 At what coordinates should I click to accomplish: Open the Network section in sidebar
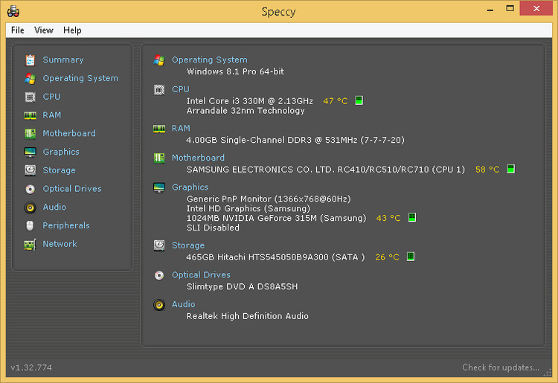[60, 244]
